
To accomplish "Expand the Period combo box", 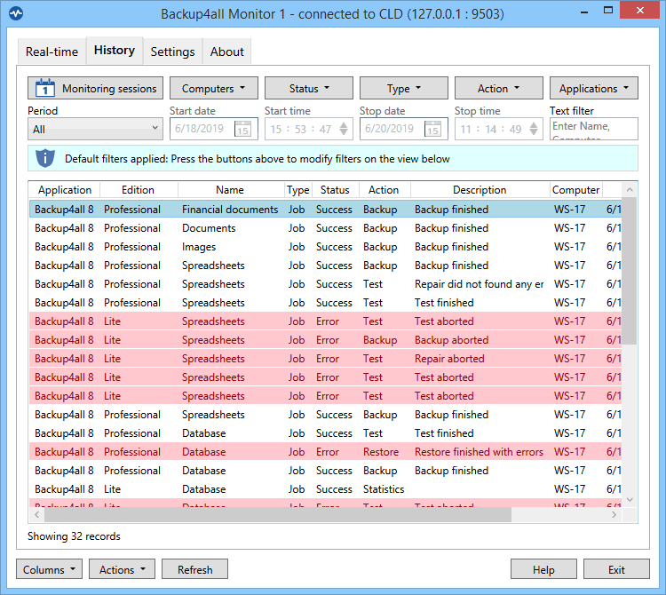I will click(95, 129).
